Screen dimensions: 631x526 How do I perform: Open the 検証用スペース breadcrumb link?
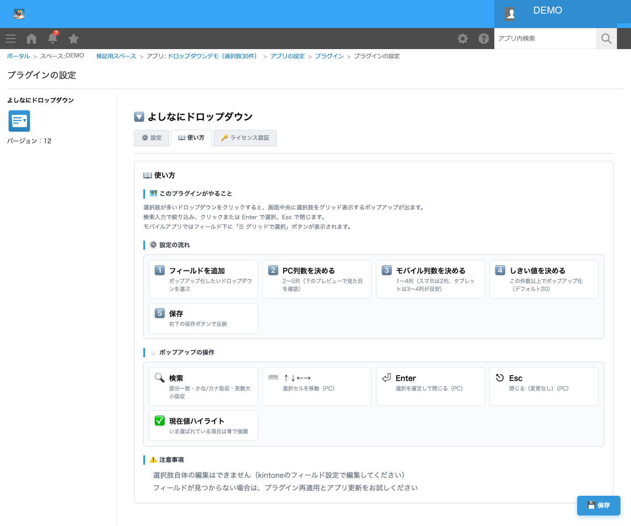pyautogui.click(x=116, y=56)
